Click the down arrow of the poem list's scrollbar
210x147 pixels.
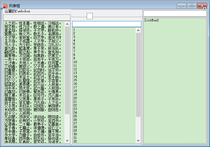(67, 141)
